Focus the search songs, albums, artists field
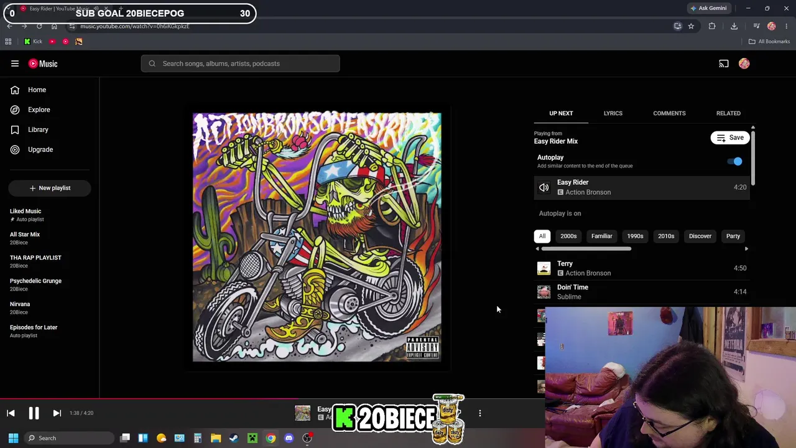 coord(241,63)
